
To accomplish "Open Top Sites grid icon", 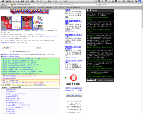I will click(9, 7).
